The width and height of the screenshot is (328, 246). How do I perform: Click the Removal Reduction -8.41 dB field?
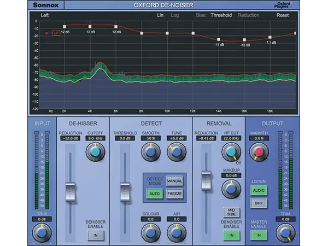click(206, 138)
